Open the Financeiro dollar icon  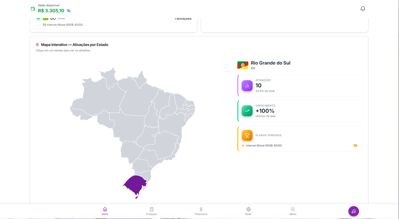pyautogui.click(x=201, y=209)
